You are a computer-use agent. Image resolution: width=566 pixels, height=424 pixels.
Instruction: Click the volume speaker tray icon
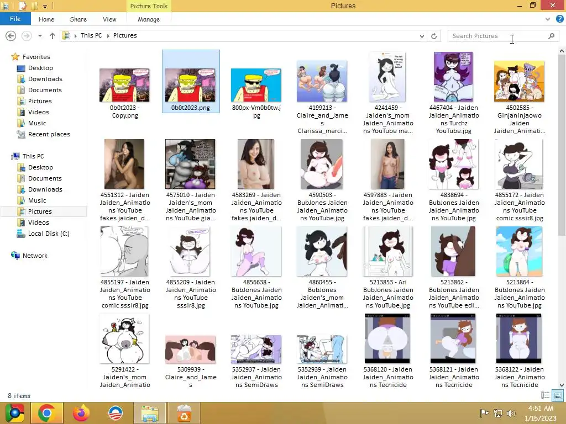pyautogui.click(x=511, y=413)
